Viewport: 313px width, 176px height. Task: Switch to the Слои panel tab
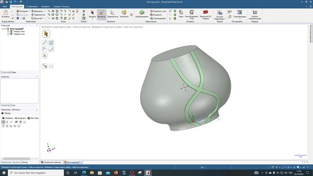[13, 105]
